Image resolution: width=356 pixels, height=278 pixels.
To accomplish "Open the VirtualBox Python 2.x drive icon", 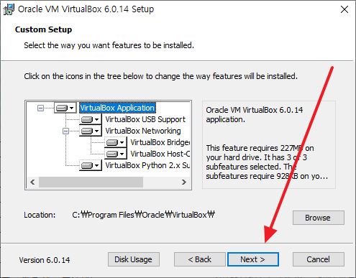I will pos(90,165).
